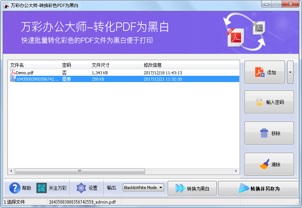Open the dropdown arrow beside 添加
Image resolution: width=302 pixels, height=208 pixels.
point(290,72)
